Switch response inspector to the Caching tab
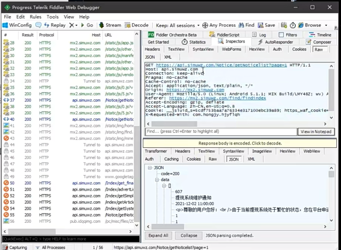341x250 pixels. [x=171, y=159]
